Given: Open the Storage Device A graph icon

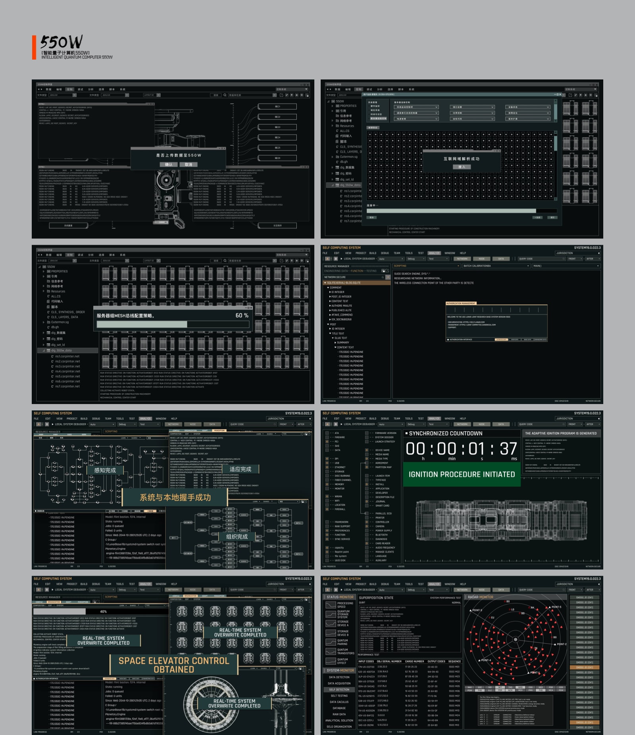Looking at the screenshot, I should point(330,623).
